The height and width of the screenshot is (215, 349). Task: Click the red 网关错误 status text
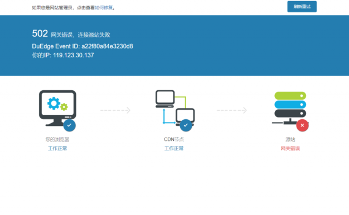coord(290,148)
